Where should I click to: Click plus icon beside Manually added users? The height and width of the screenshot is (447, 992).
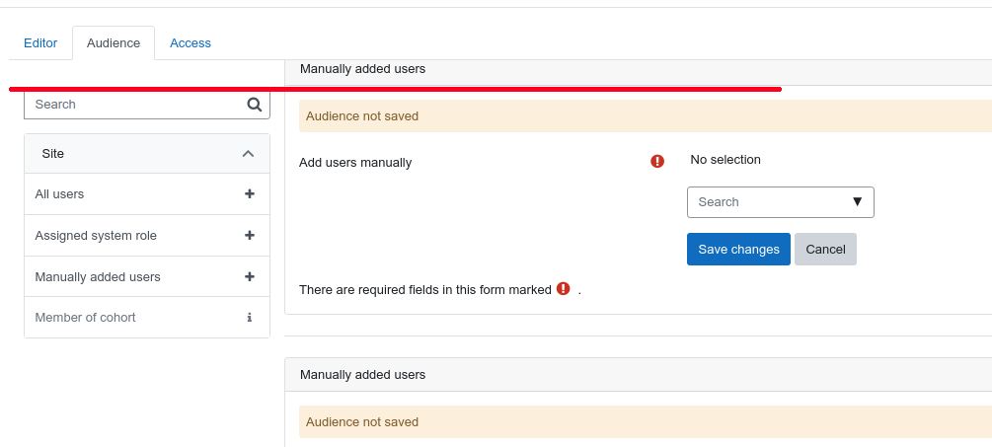[250, 277]
